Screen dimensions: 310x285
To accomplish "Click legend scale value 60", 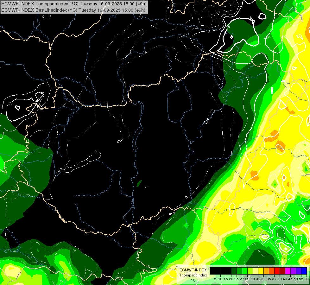I will (x=307, y=279).
